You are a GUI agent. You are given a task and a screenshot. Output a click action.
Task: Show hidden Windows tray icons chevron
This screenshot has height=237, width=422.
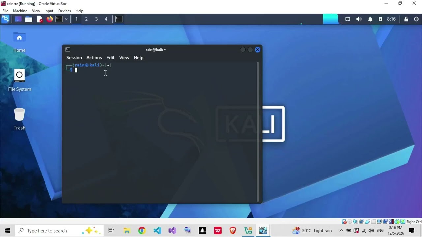(341, 231)
